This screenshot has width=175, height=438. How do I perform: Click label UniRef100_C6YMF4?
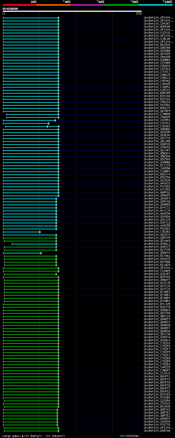point(157,120)
